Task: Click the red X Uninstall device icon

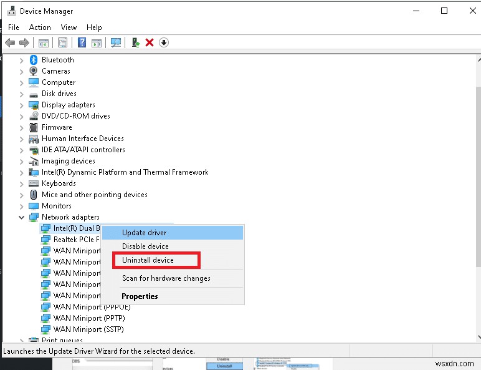Action: (150, 42)
